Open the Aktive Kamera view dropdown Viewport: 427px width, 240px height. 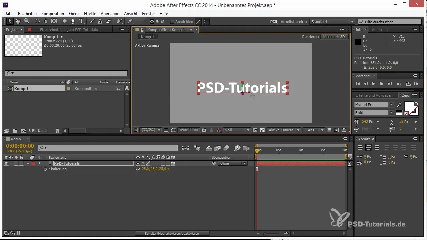coord(284,130)
